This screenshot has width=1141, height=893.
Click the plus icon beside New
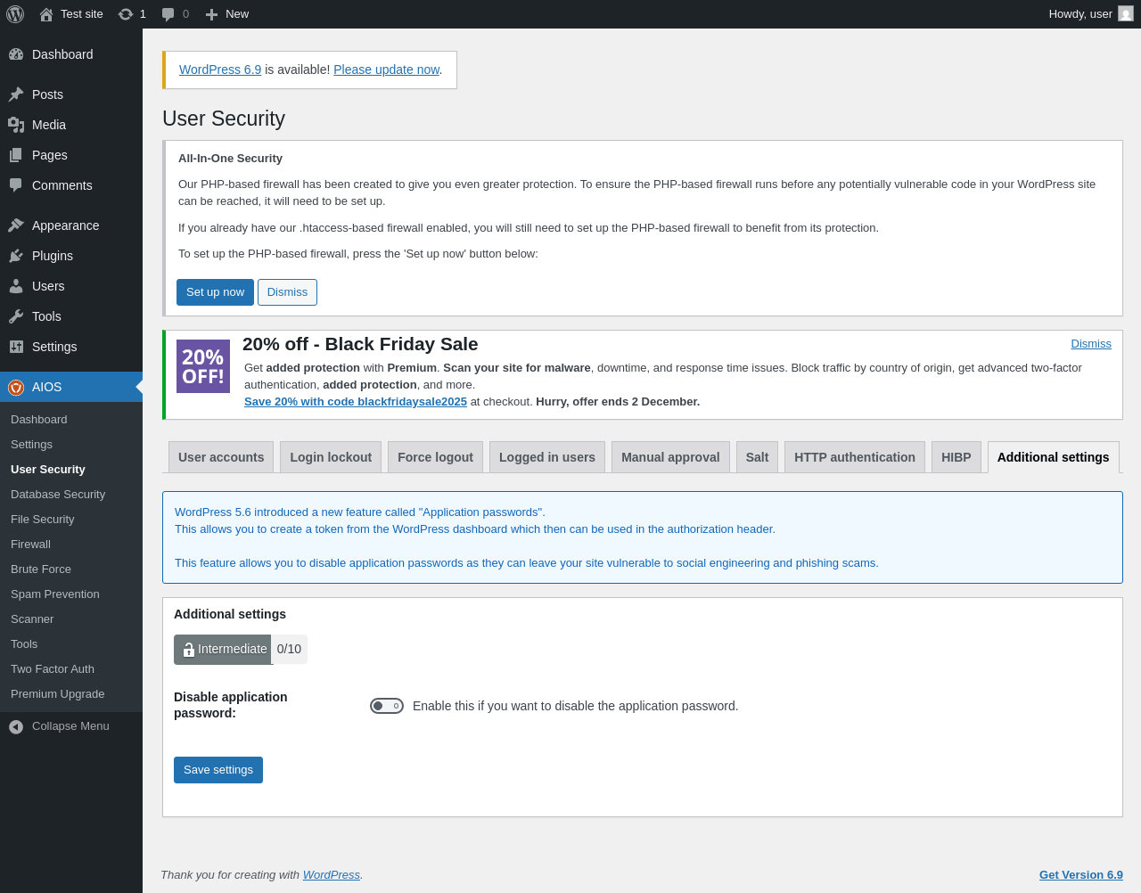211,14
